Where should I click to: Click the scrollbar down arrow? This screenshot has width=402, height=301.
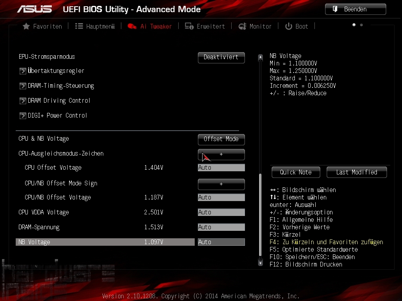point(260,263)
